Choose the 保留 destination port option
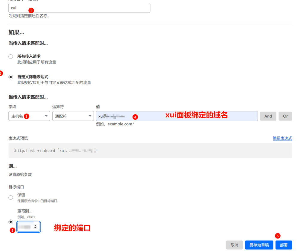 pyautogui.click(x=11, y=197)
